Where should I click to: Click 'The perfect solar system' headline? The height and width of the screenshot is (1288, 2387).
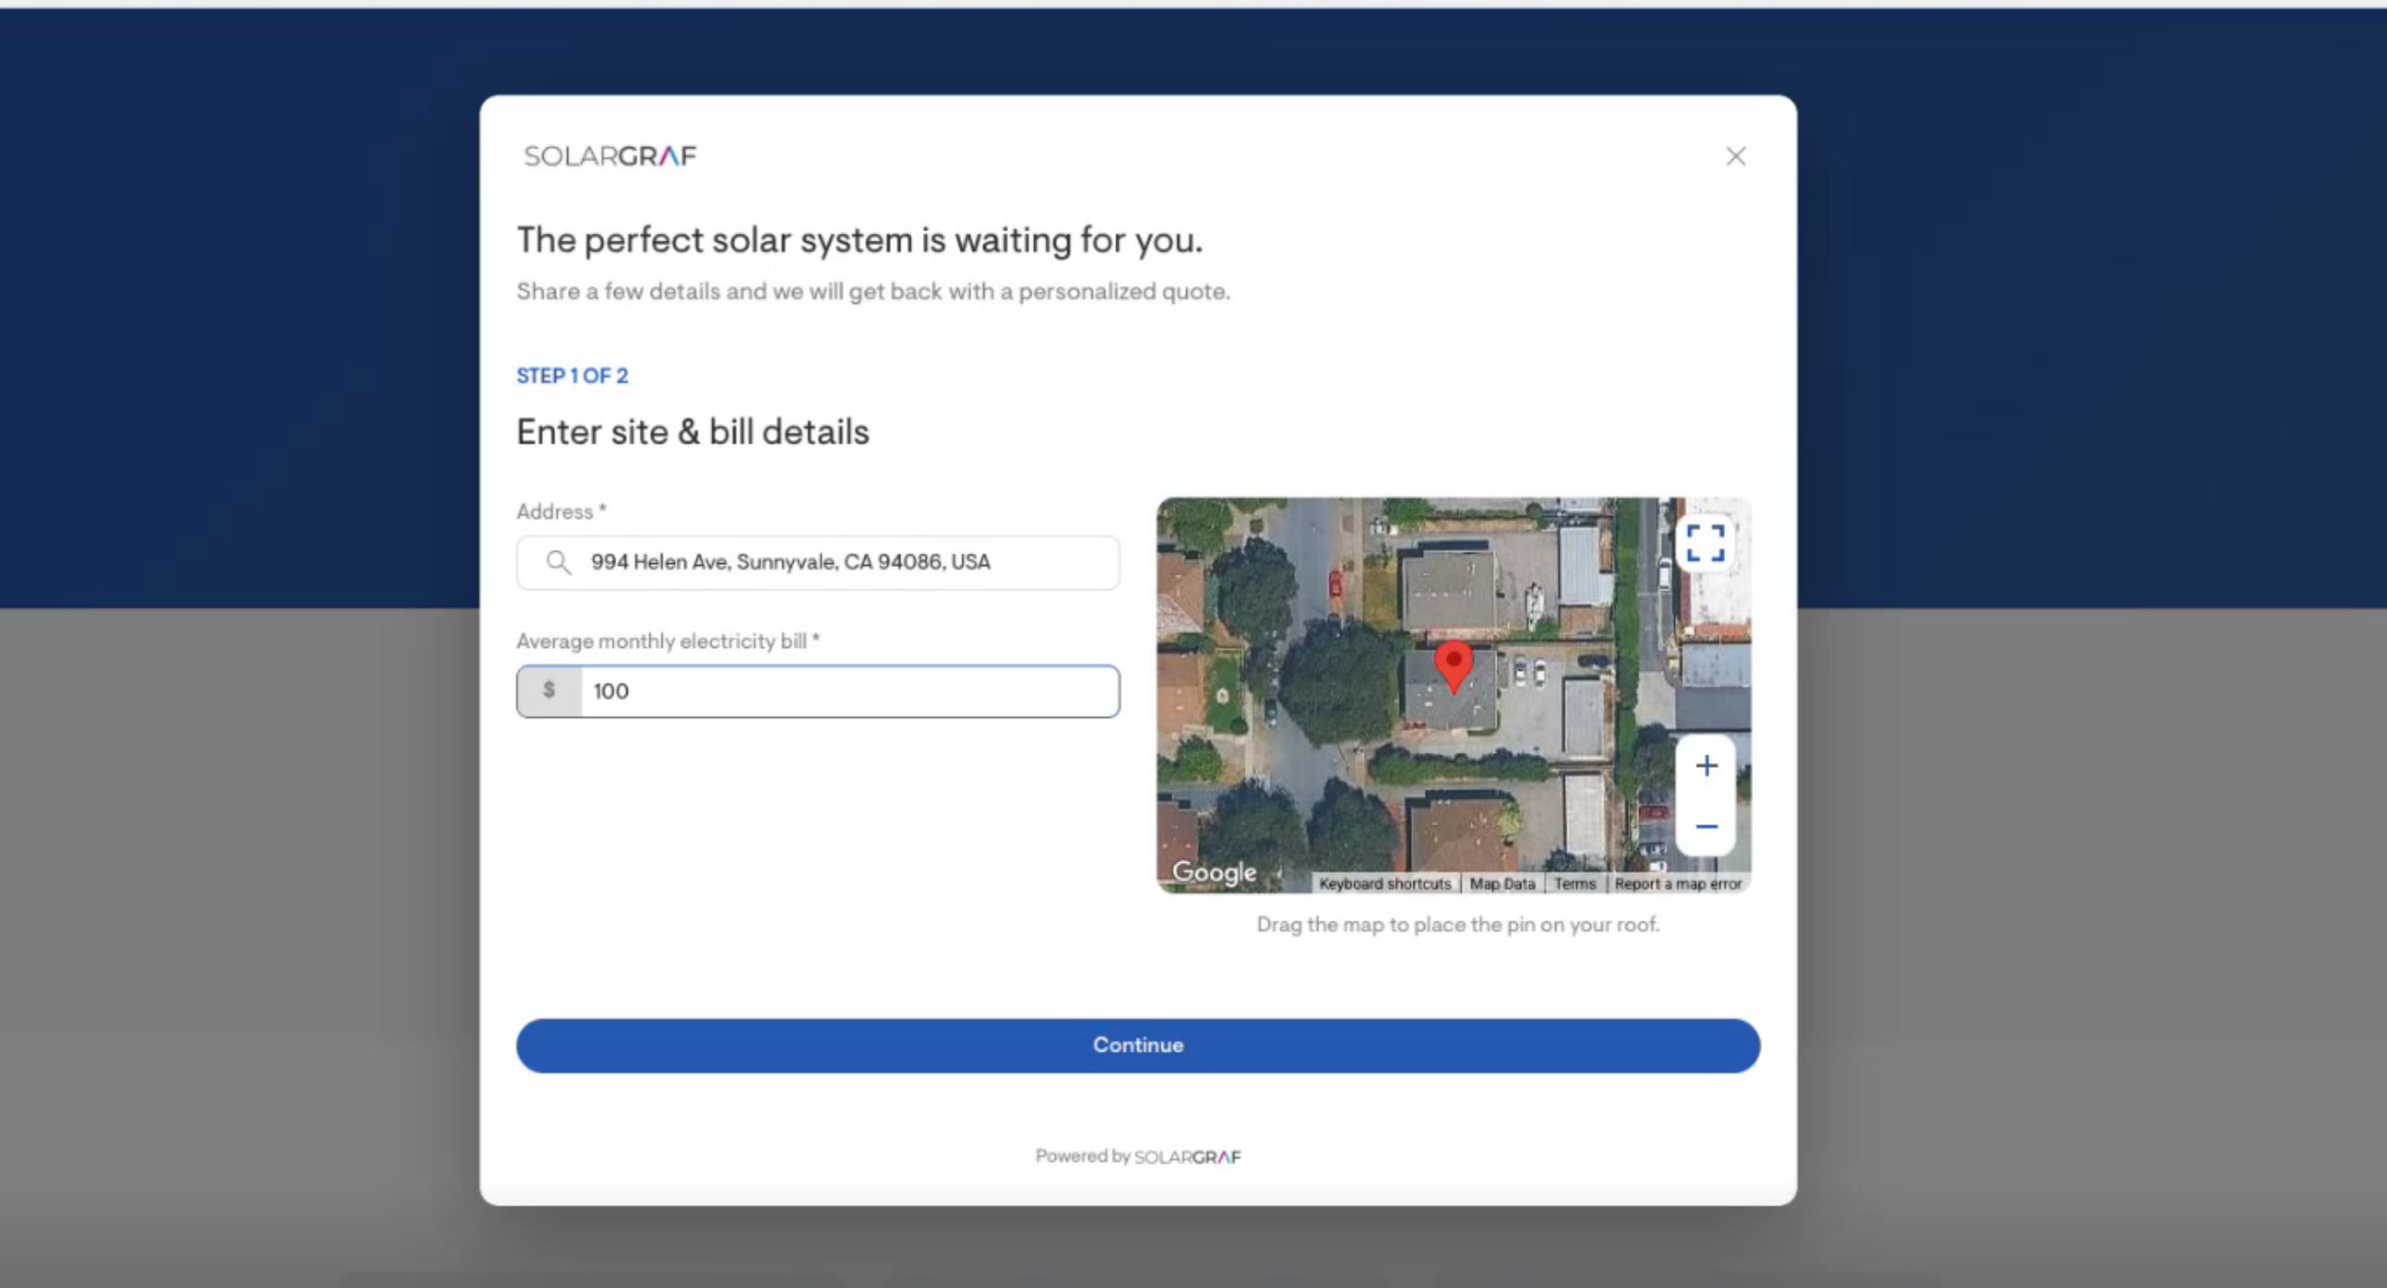[x=860, y=240]
